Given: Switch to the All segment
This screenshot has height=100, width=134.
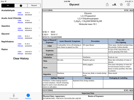Looking at the screenshot, I should tap(8, 6).
